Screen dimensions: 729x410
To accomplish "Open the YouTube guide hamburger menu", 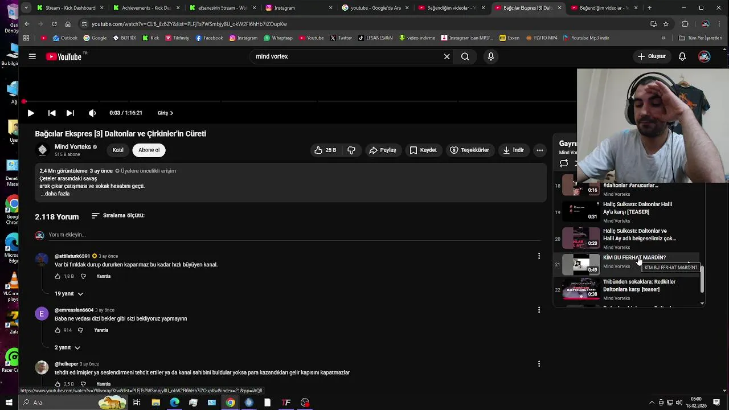I will (32, 56).
